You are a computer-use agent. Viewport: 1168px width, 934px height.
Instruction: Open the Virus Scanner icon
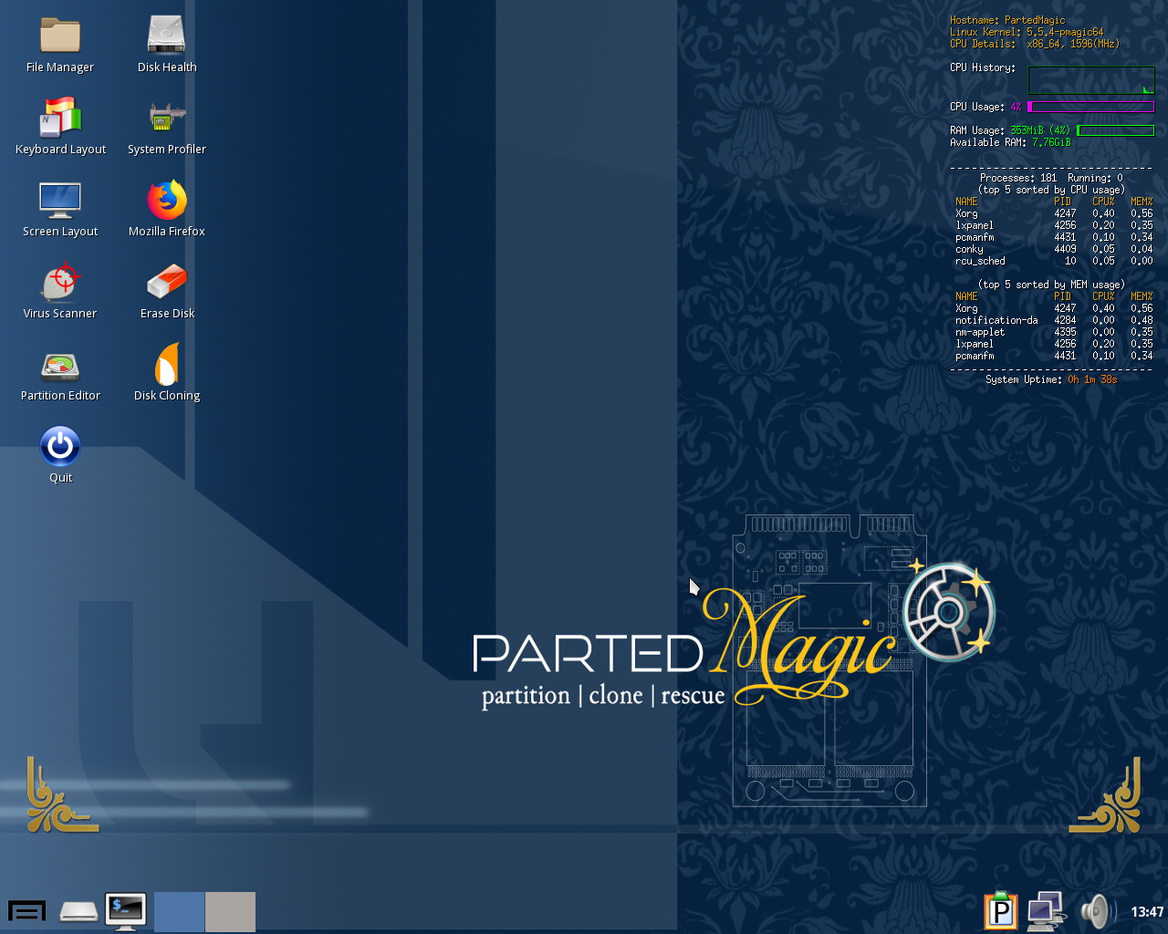pyautogui.click(x=60, y=283)
